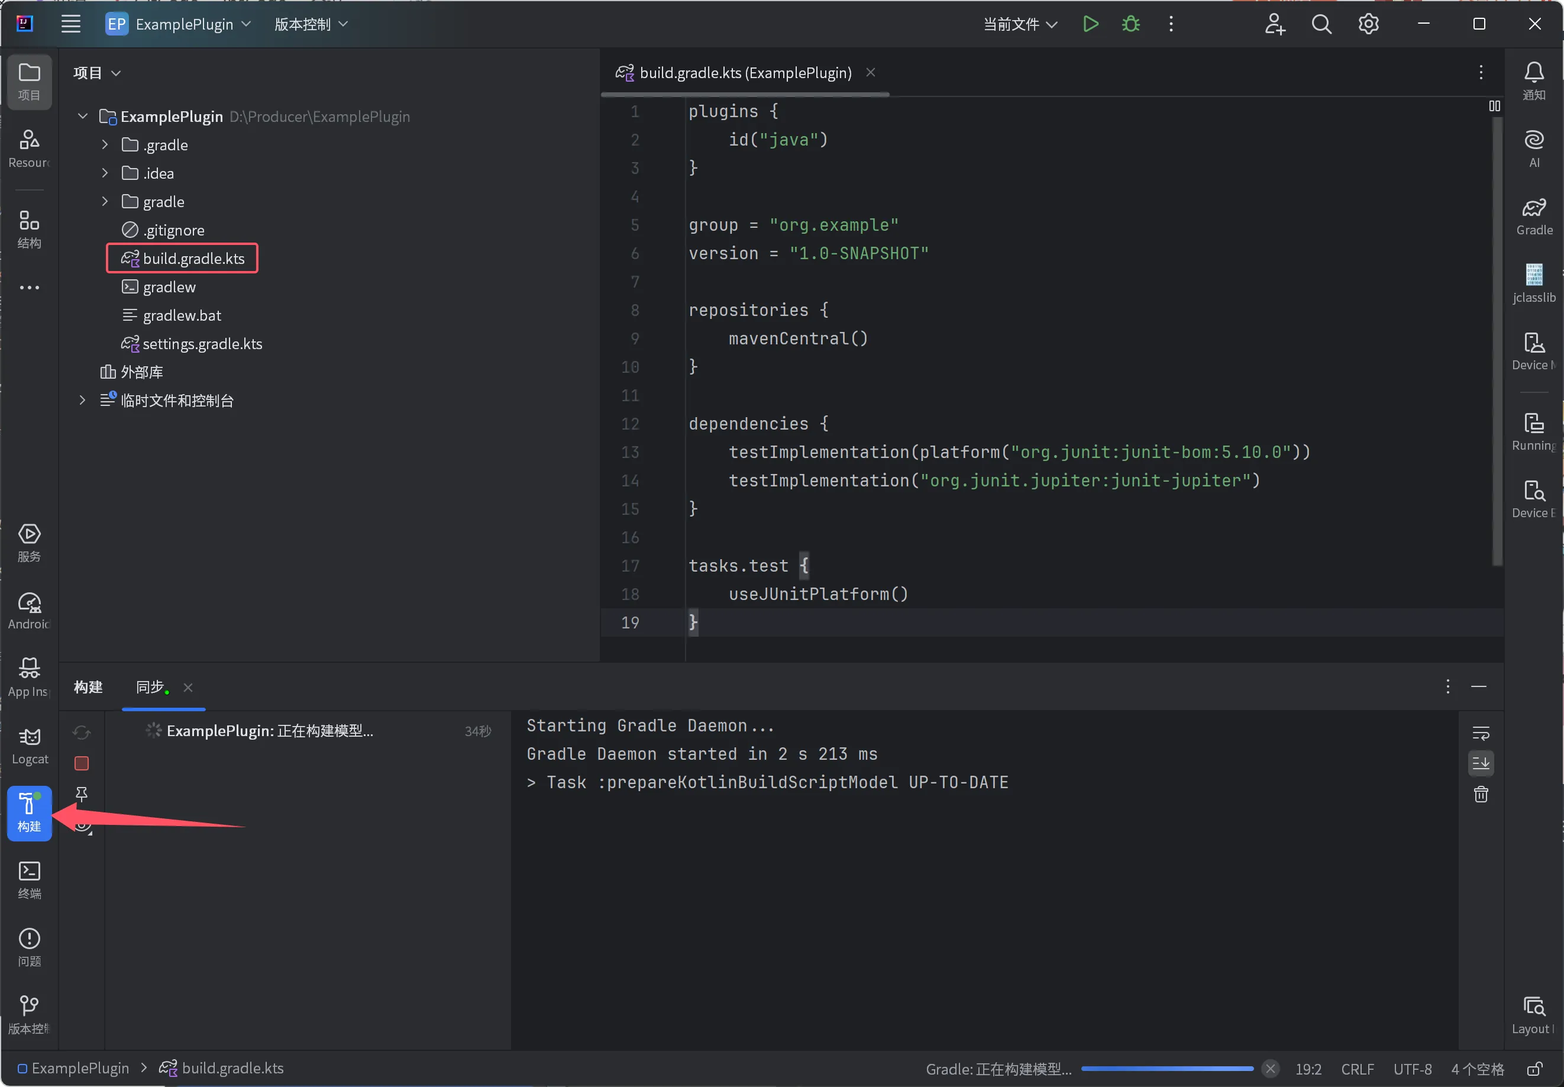Click the editor vertical scrollbar

pos(1497,341)
